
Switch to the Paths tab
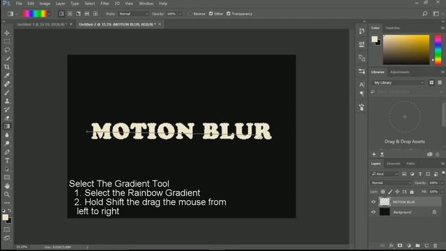410,164
